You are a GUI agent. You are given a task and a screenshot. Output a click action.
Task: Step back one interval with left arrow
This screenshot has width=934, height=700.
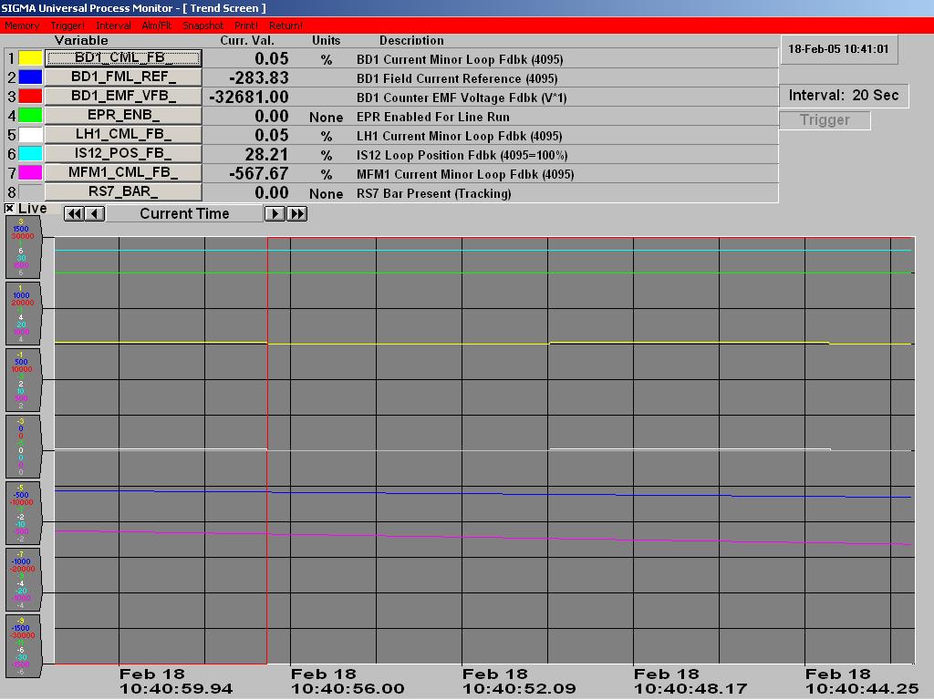[94, 214]
